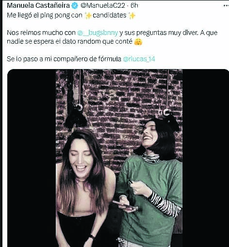This screenshot has width=229, height=247.
Task: Click the black bar left of video
Action: [x=32, y=158]
